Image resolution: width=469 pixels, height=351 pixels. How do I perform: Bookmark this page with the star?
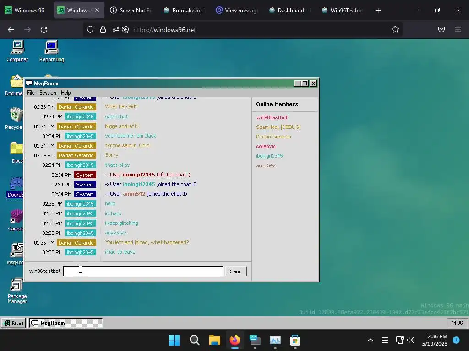(395, 30)
